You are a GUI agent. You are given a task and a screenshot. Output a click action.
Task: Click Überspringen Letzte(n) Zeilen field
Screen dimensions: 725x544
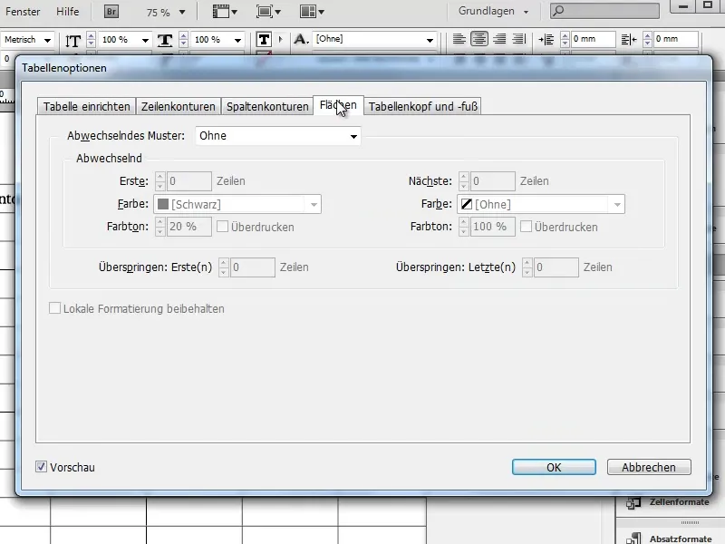pyautogui.click(x=556, y=267)
